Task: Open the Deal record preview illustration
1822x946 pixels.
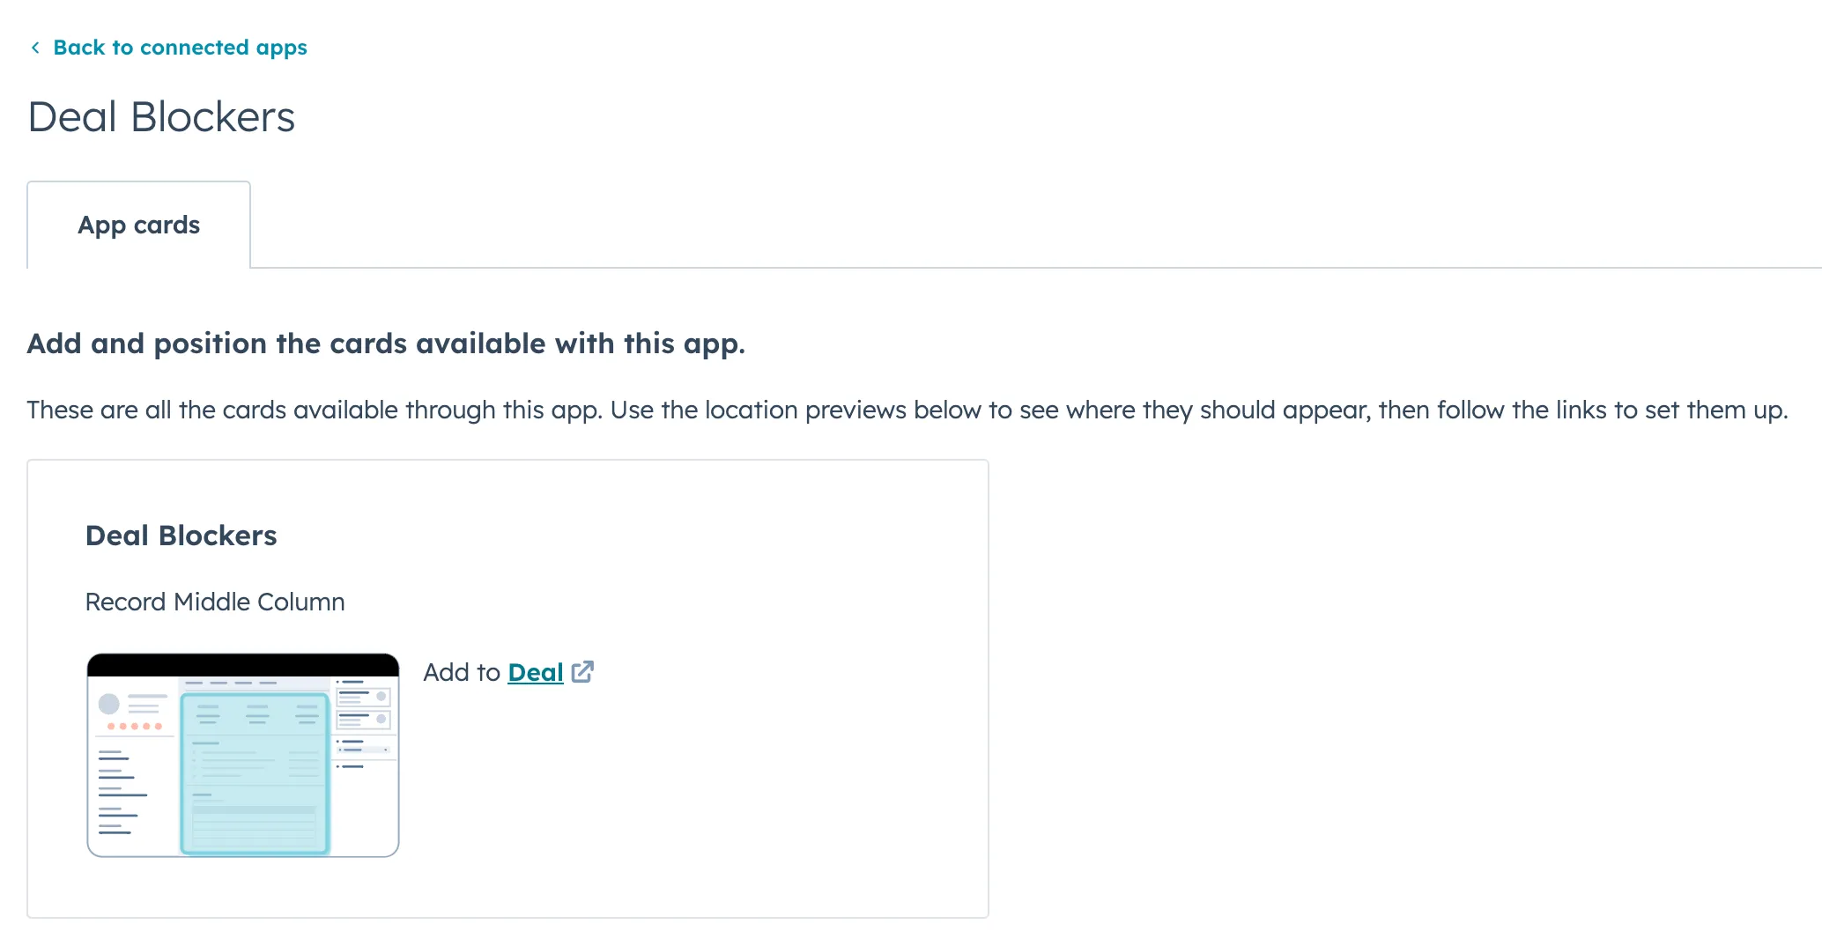Action: pos(243,755)
